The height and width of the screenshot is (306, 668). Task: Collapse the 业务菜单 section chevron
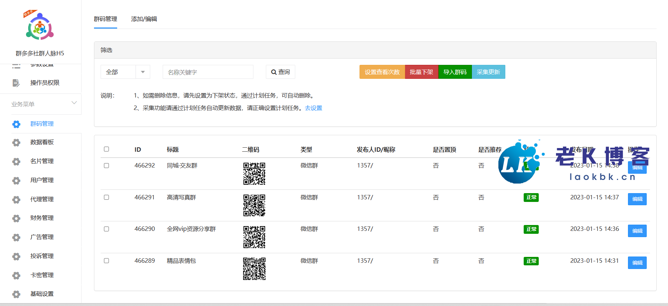click(x=74, y=103)
